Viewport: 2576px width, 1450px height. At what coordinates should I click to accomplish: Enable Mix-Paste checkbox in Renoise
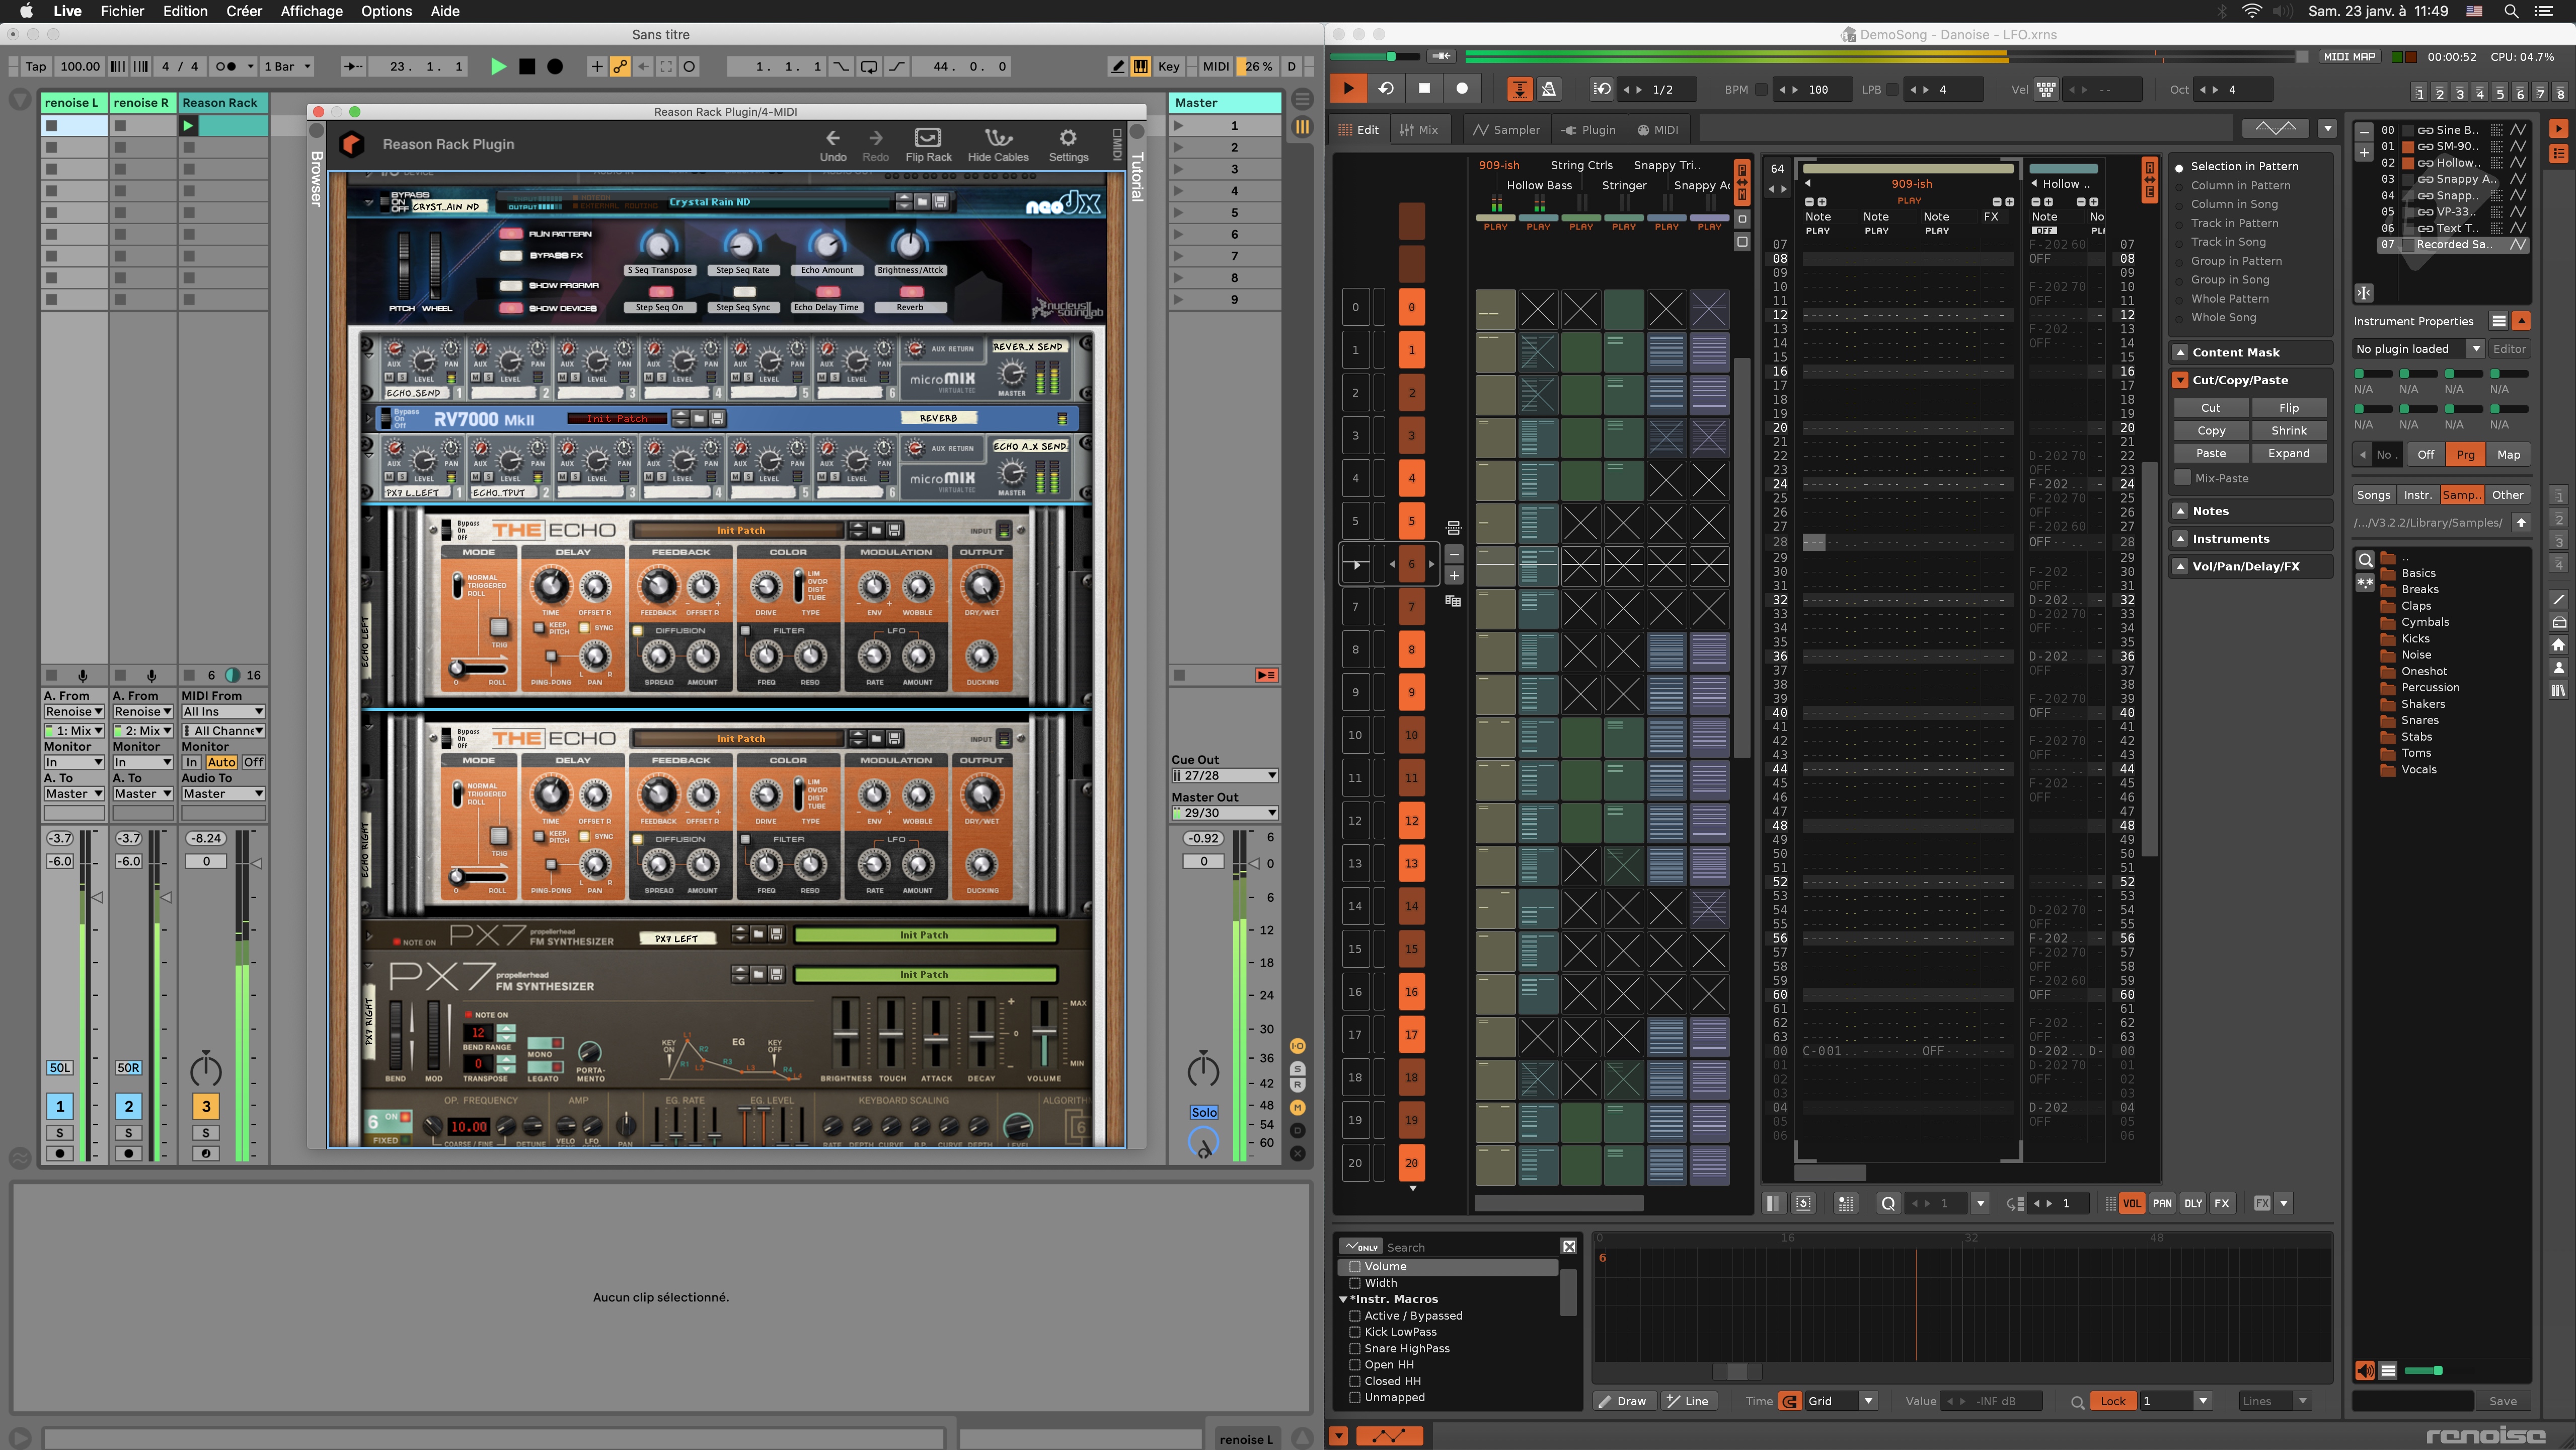2183,478
